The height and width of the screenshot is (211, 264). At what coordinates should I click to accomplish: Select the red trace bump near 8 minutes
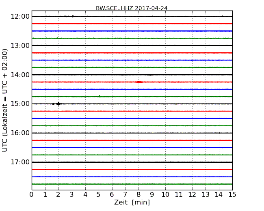pyautogui.click(x=139, y=82)
